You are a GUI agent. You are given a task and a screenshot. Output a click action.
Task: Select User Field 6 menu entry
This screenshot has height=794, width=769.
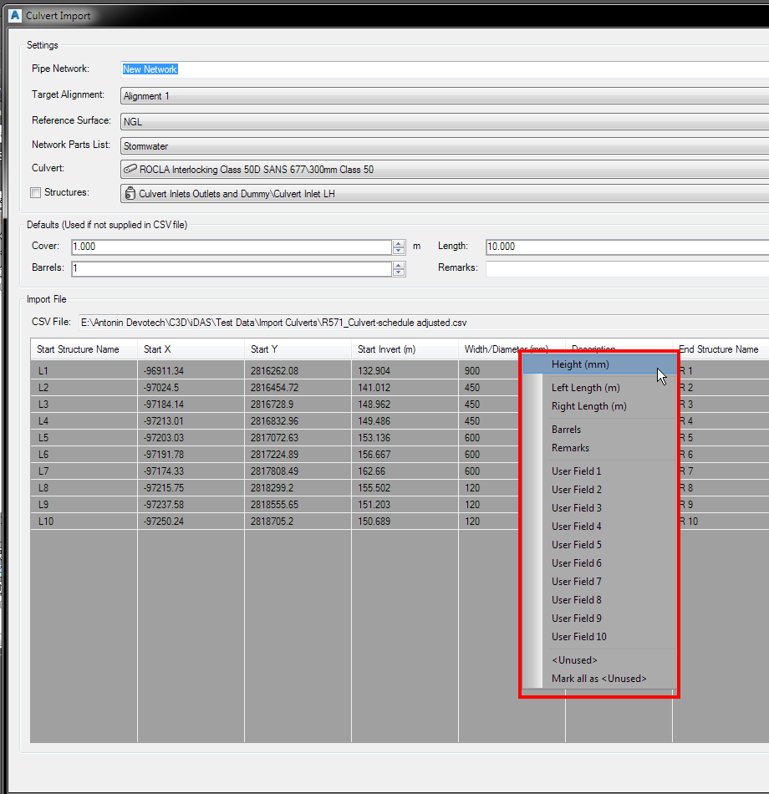tap(600, 563)
